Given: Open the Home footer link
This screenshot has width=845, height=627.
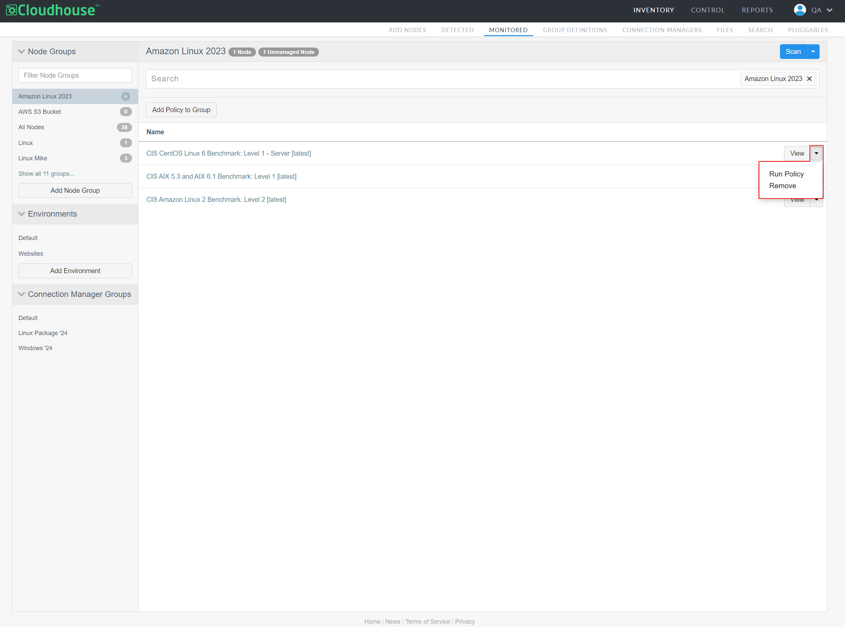Looking at the screenshot, I should [372, 621].
